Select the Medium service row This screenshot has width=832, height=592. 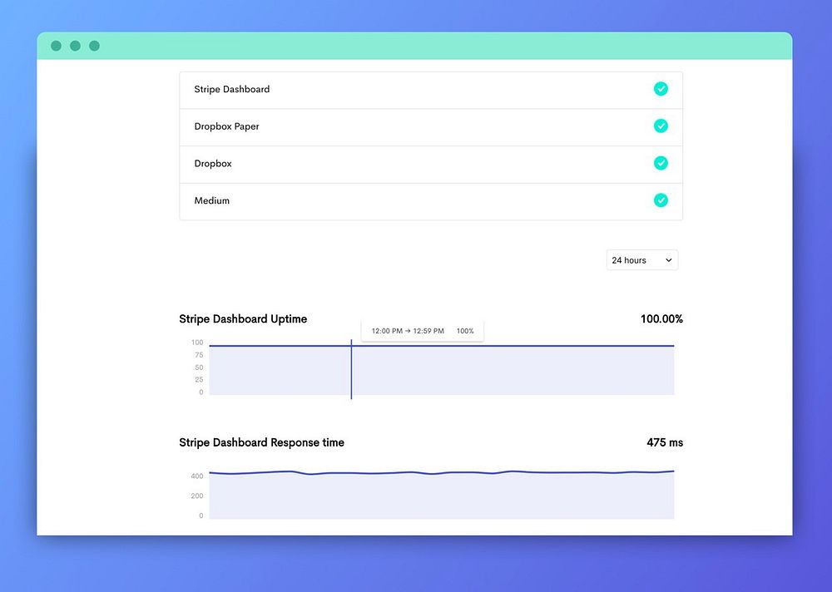[431, 201]
